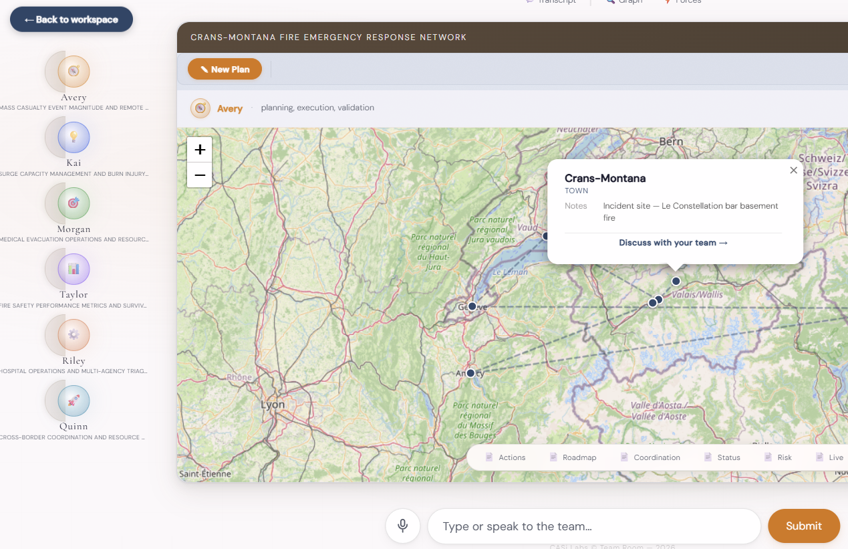Click the Crans-Montana map marker below the popup
This screenshot has width=848, height=549.
(676, 281)
